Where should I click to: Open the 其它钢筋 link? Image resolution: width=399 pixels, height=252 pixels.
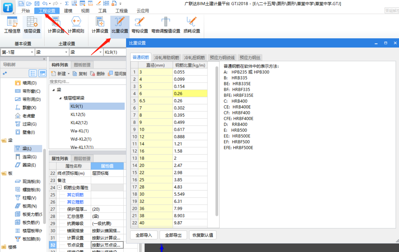(75, 195)
